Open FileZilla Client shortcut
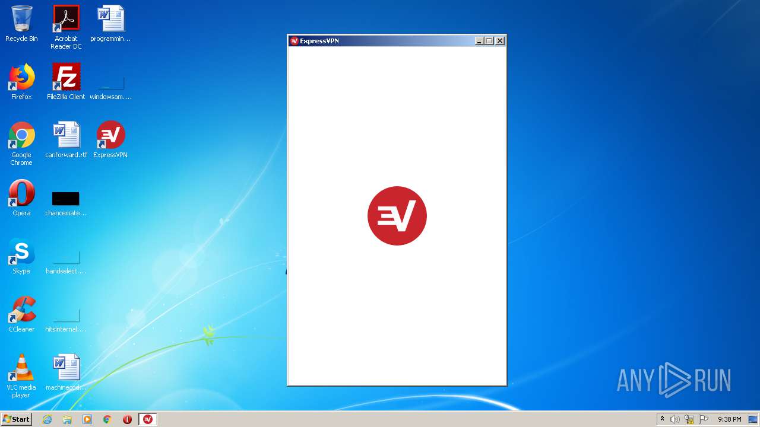Viewport: 760px width, 427px height. point(66,82)
